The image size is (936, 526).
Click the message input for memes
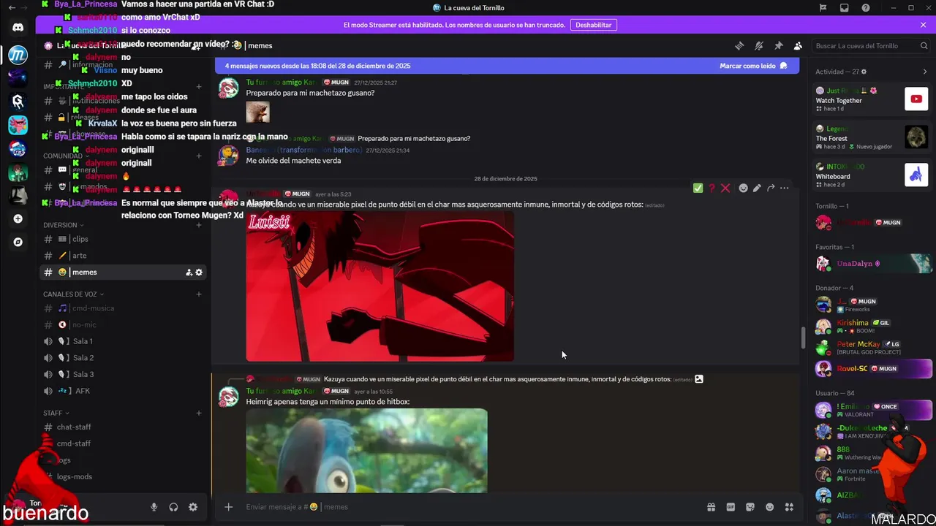pyautogui.click(x=468, y=507)
